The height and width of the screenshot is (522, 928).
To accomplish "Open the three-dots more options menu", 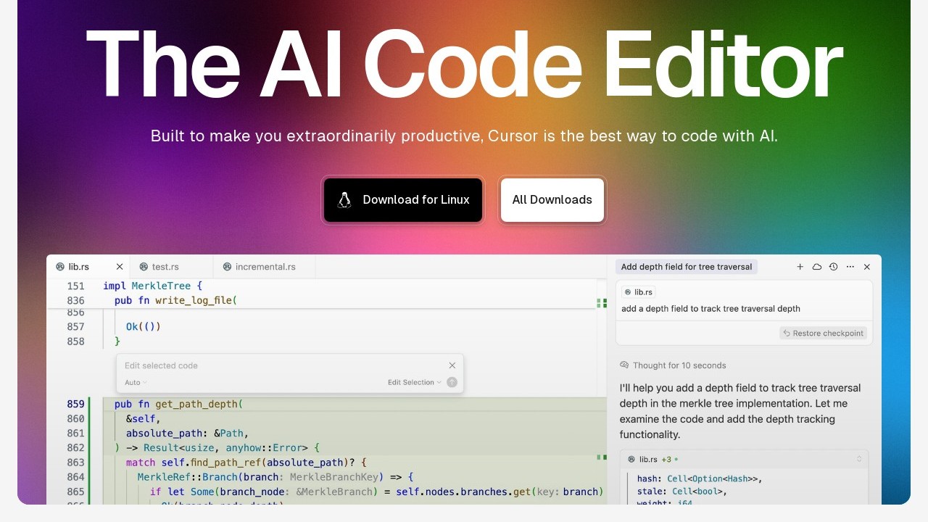I will pyautogui.click(x=850, y=267).
